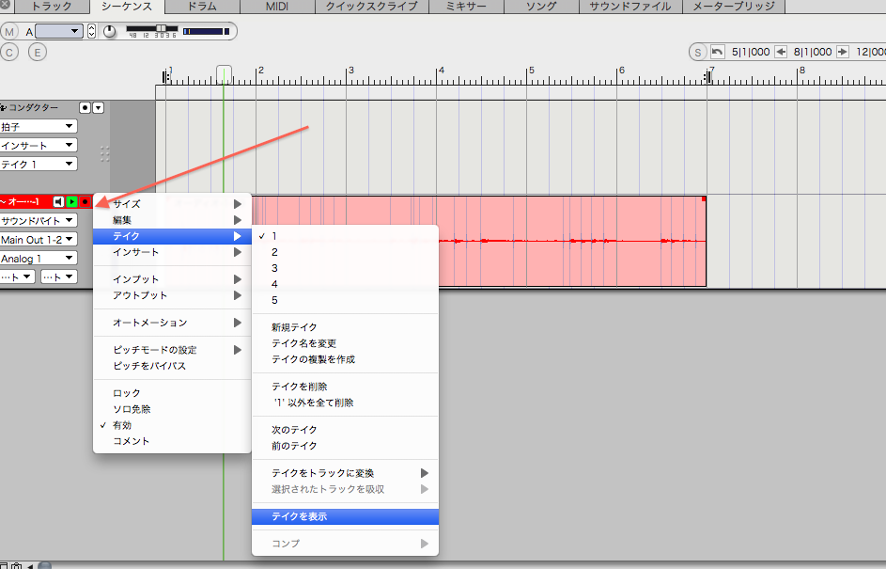Open the 拍子 dropdown in Conductor track
Viewport: 886px width, 569px height.
pyautogui.click(x=39, y=126)
